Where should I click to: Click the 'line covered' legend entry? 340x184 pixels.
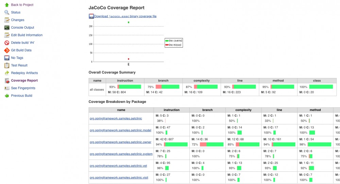pos(174,41)
